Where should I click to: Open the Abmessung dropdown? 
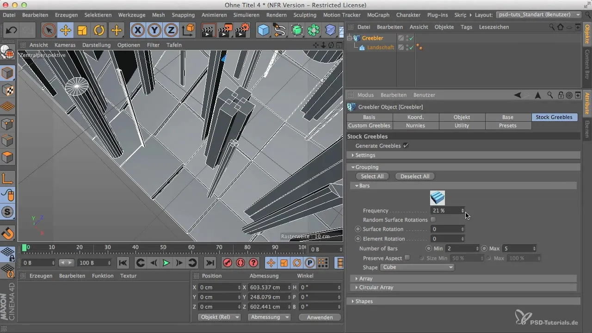(x=269, y=317)
